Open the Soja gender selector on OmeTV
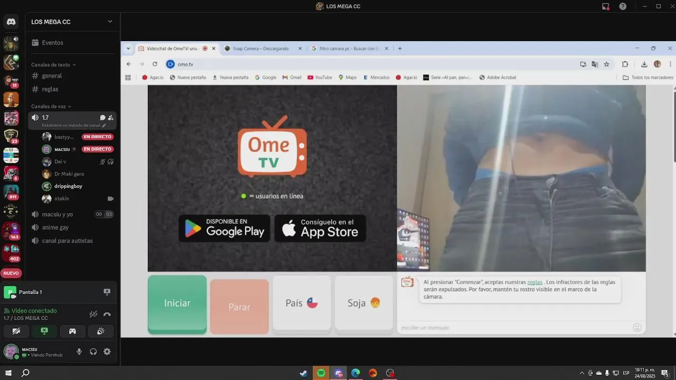676x380 pixels. click(364, 303)
